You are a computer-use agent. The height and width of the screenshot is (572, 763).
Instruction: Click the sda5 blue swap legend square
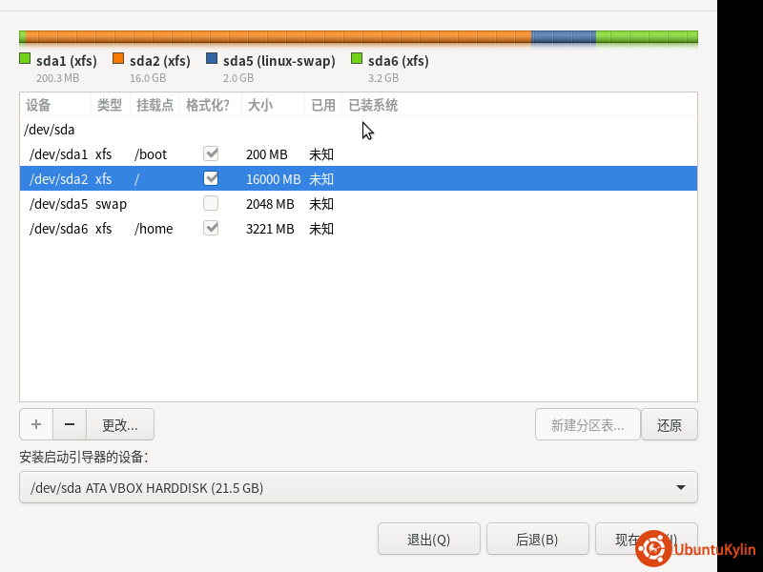coord(212,59)
